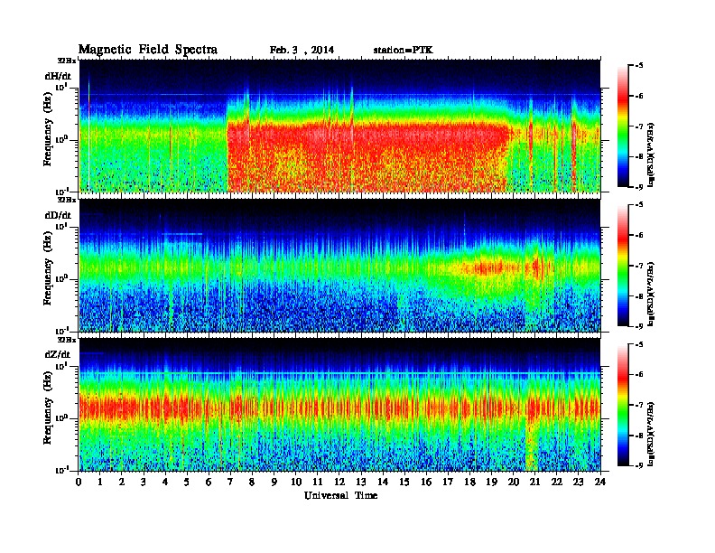
Task: Click hour '1' on the time axis
Action: (100, 482)
